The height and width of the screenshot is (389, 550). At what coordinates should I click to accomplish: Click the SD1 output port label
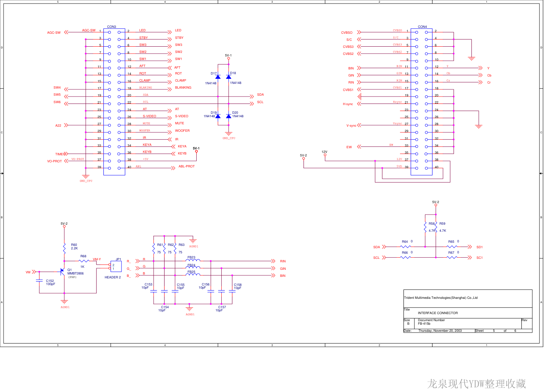coord(479,247)
